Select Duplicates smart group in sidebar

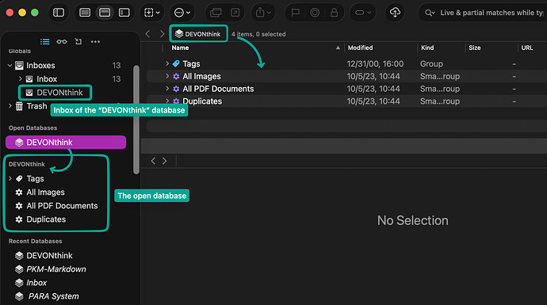click(x=46, y=219)
